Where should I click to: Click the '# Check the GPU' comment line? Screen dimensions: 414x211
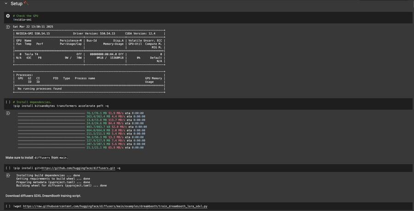click(26, 16)
